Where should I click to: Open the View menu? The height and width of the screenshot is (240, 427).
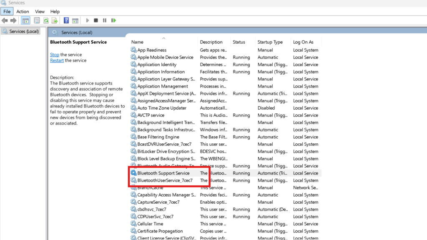(40, 11)
